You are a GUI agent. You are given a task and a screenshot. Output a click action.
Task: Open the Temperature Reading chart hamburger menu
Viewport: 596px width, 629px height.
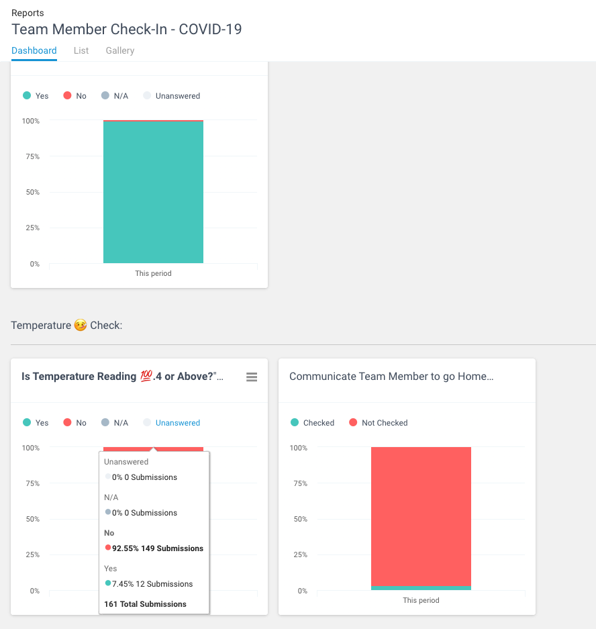(252, 377)
